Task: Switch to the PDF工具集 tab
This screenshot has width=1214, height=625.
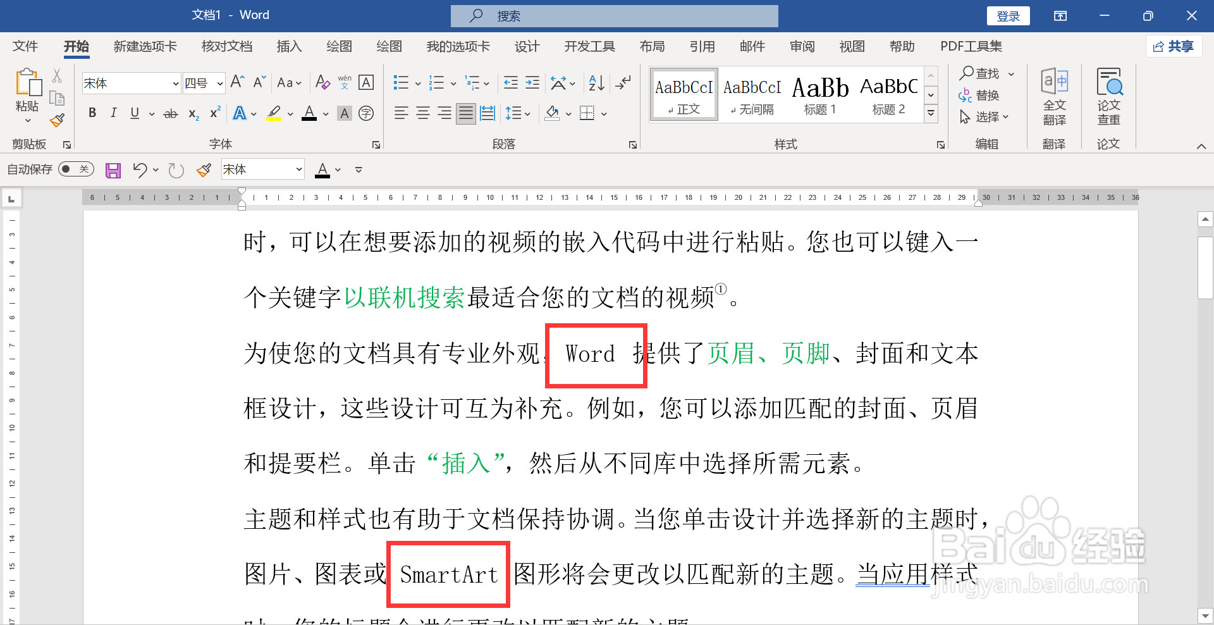Action: click(x=971, y=46)
